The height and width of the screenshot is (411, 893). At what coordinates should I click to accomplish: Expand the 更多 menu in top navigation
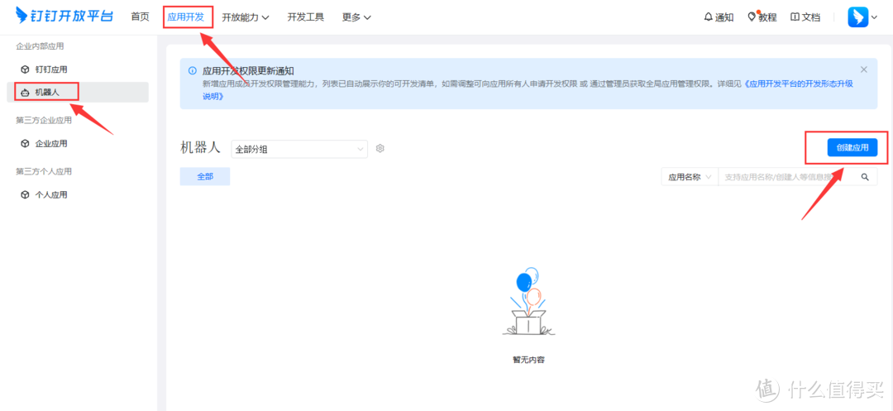point(356,17)
